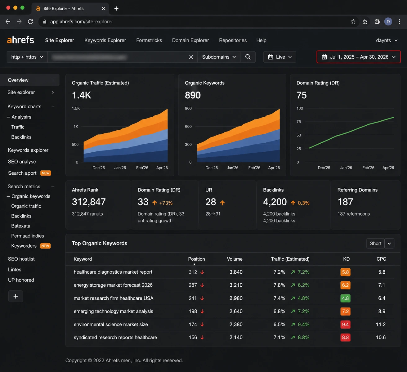Open keyword healthcare diagnostics market report

[x=113, y=272]
